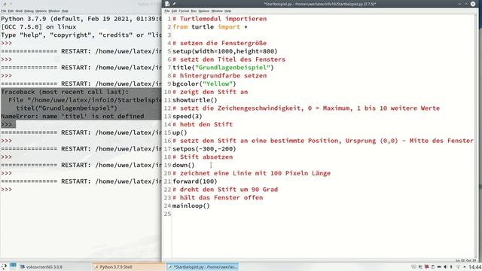This screenshot has height=271, width=482.
Task: Open Help menu in Startbeispiel.py editor
Action: tap(227, 11)
